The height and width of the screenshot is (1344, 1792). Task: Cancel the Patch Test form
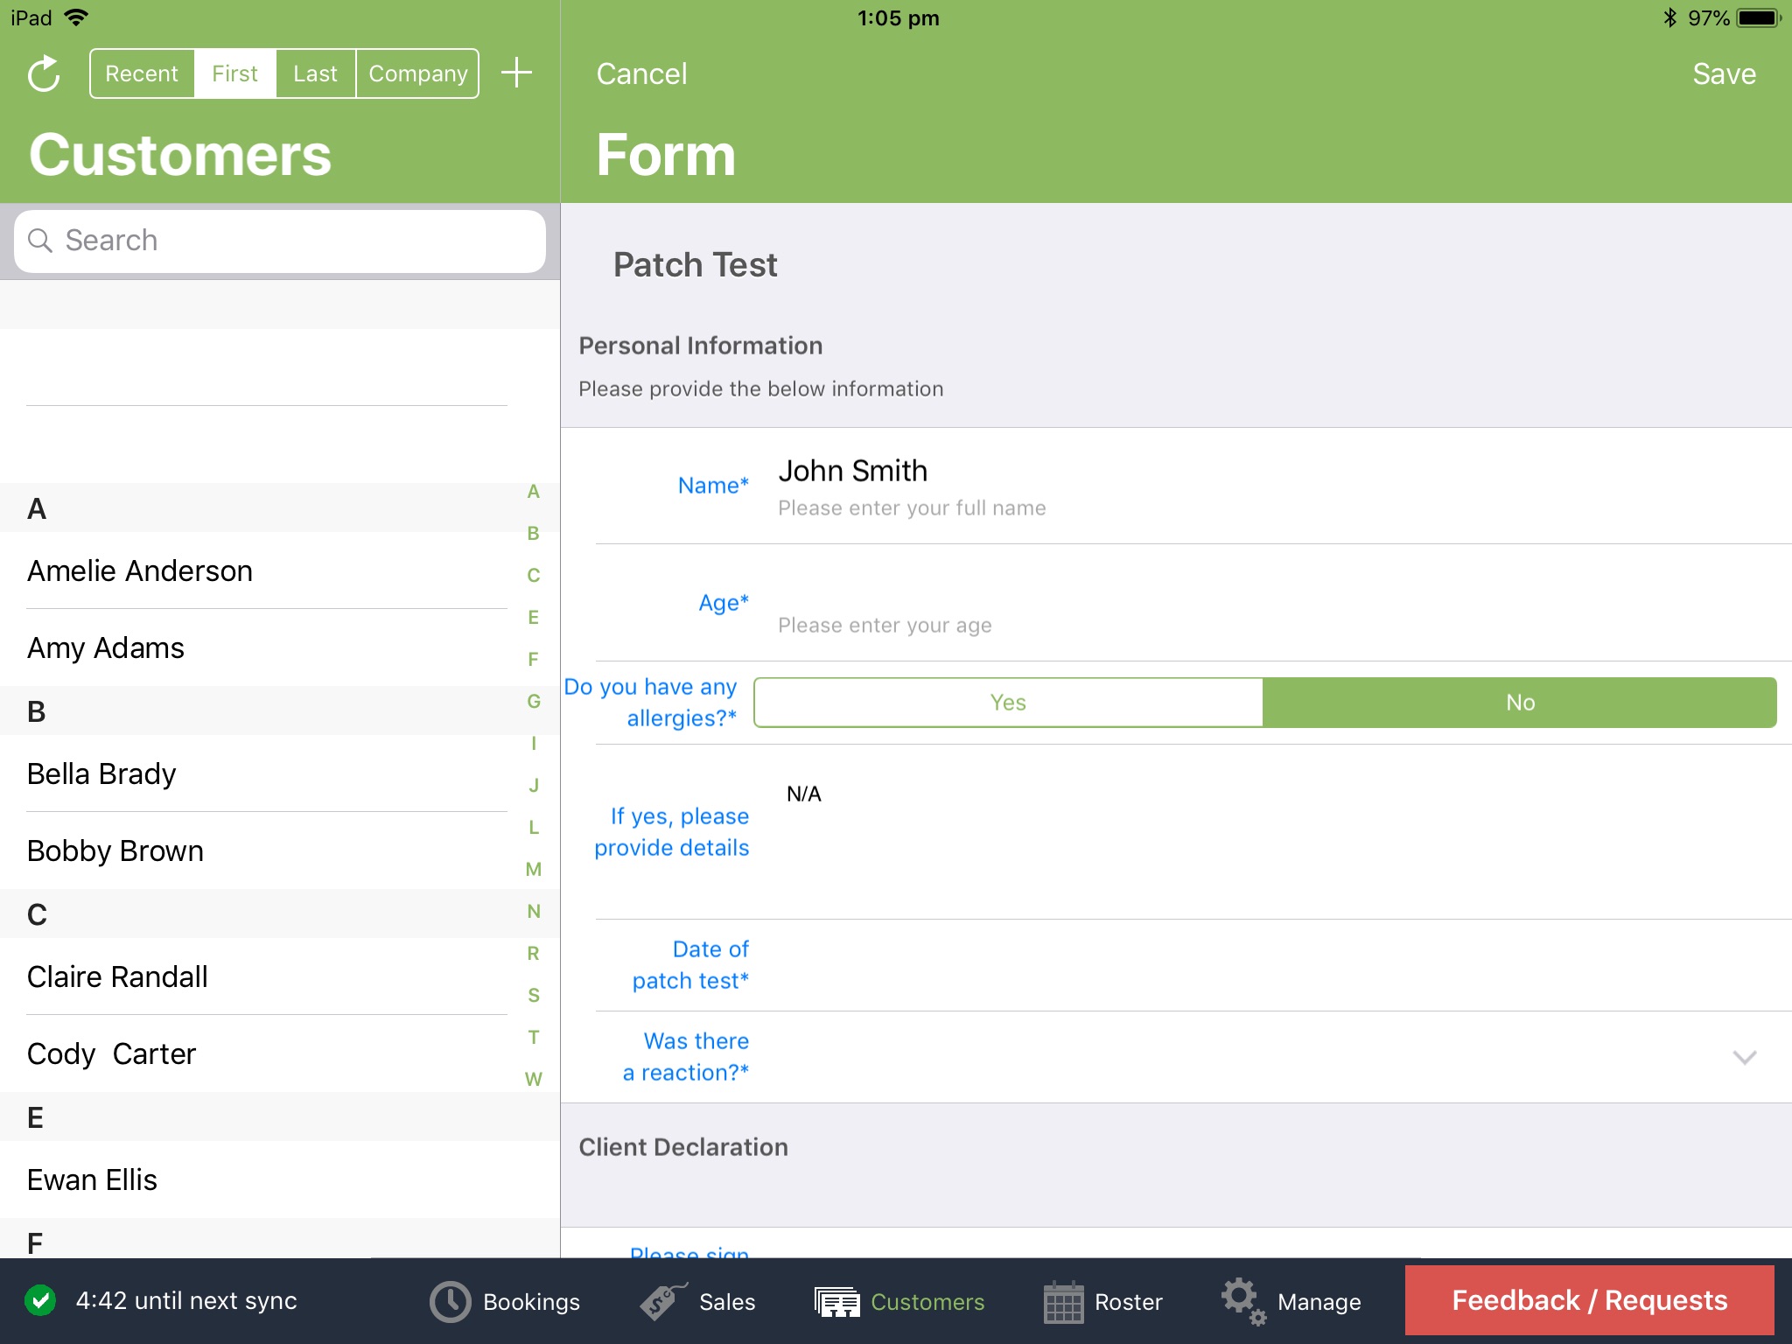[641, 73]
